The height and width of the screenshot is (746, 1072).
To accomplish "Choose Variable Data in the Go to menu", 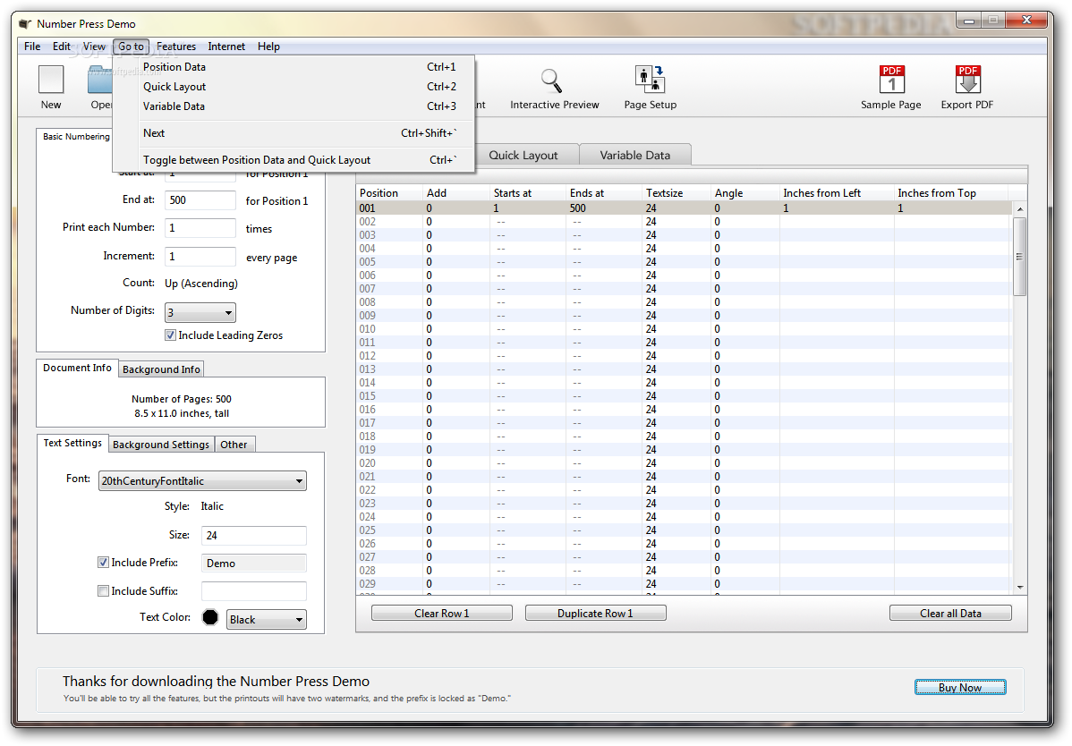I will (x=294, y=106).
